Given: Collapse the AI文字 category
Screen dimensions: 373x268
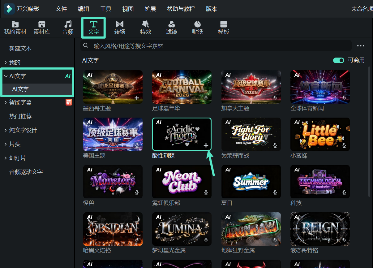Looking at the screenshot, I should point(6,76).
